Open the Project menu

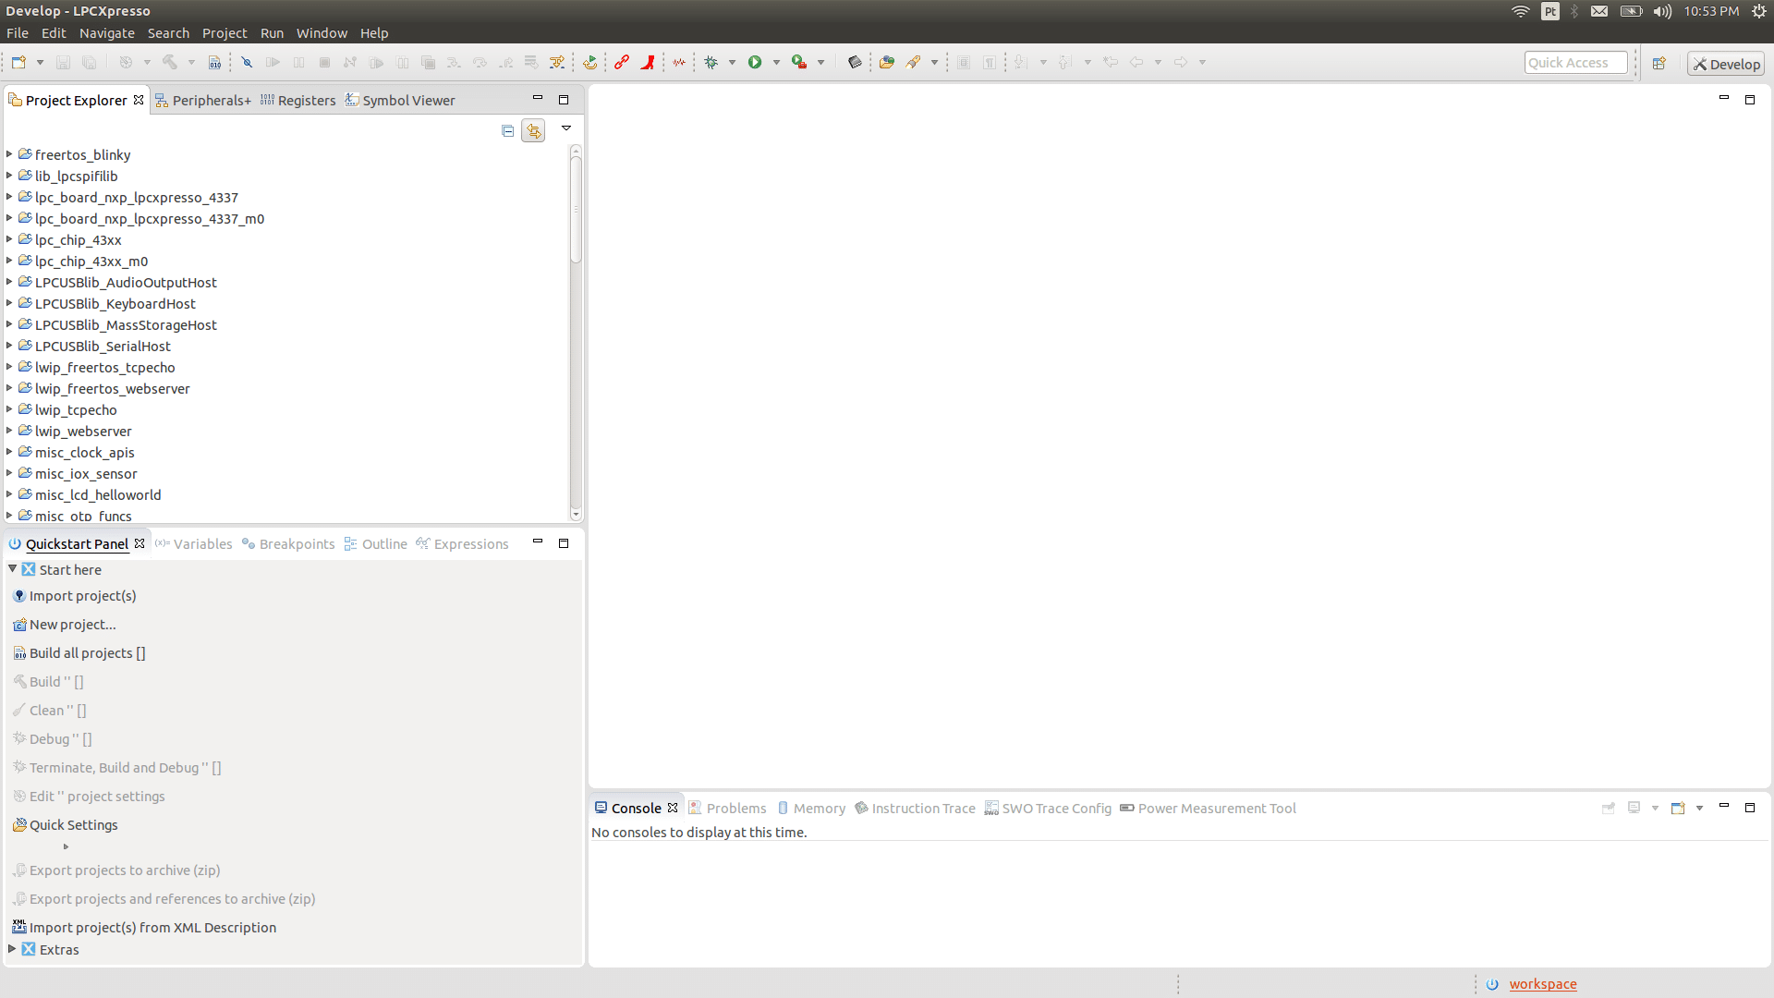[x=225, y=32]
